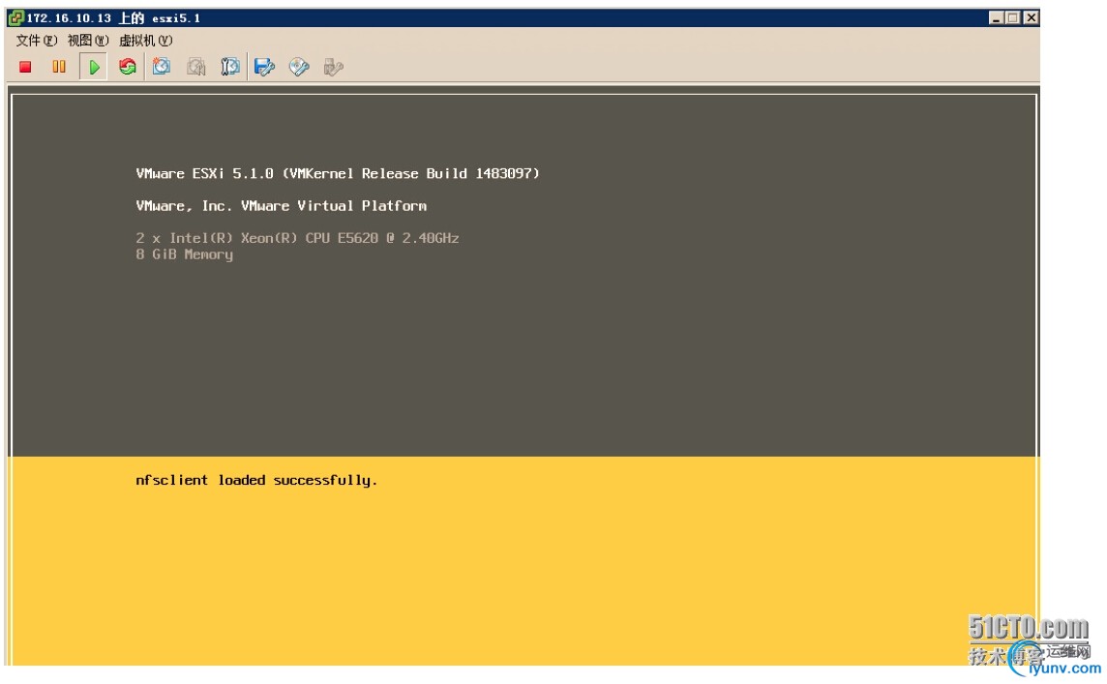Open the 文件(F) menu
Viewport: 1107px width, 684px height.
pyautogui.click(x=36, y=41)
